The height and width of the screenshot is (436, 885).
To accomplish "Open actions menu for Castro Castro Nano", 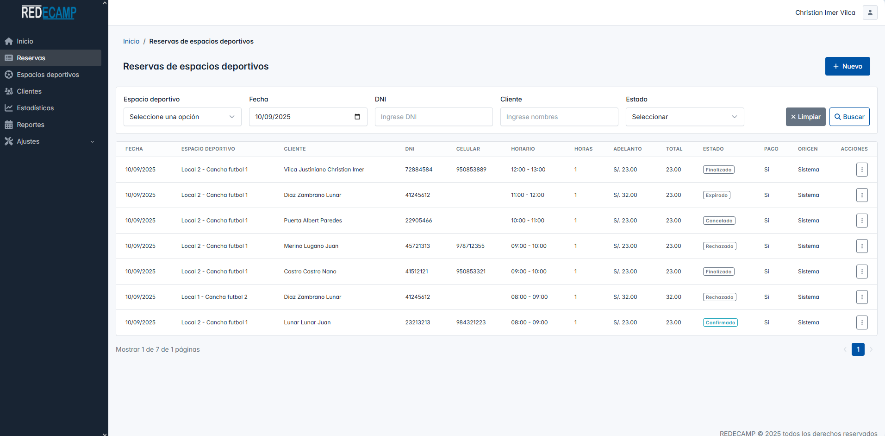I will (861, 272).
